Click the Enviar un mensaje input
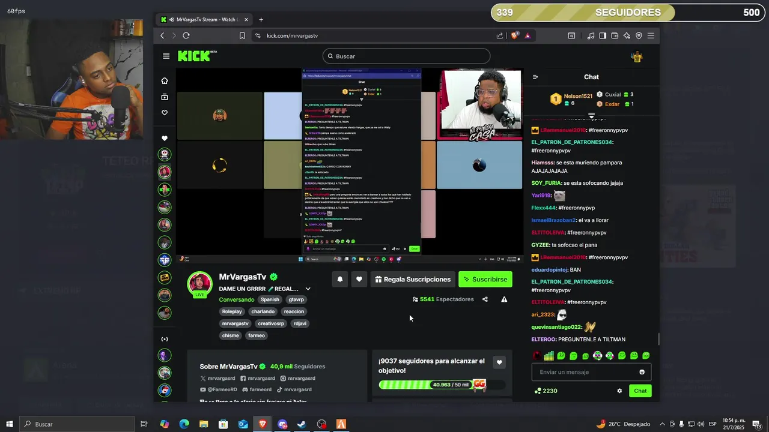The height and width of the screenshot is (432, 769). pyautogui.click(x=592, y=372)
